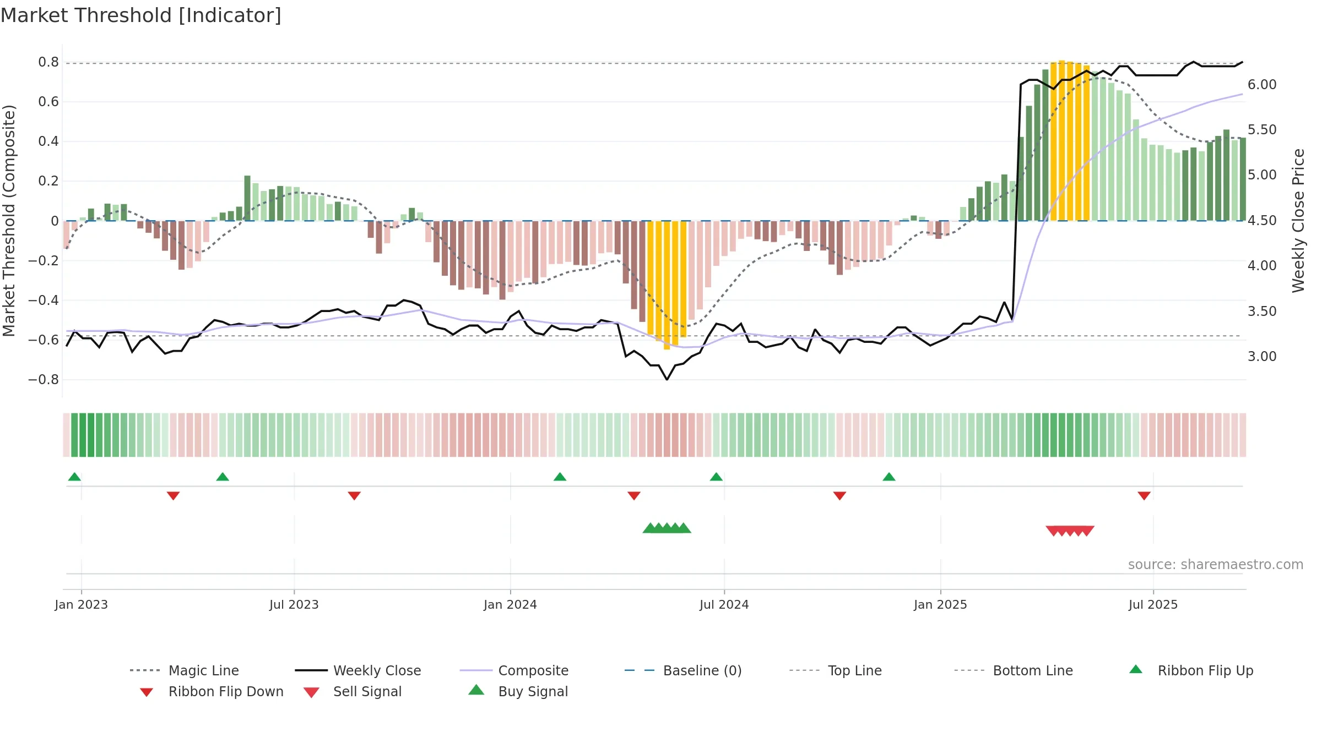
Task: Click the Jul 2025 x-axis label
Action: coord(1153,604)
